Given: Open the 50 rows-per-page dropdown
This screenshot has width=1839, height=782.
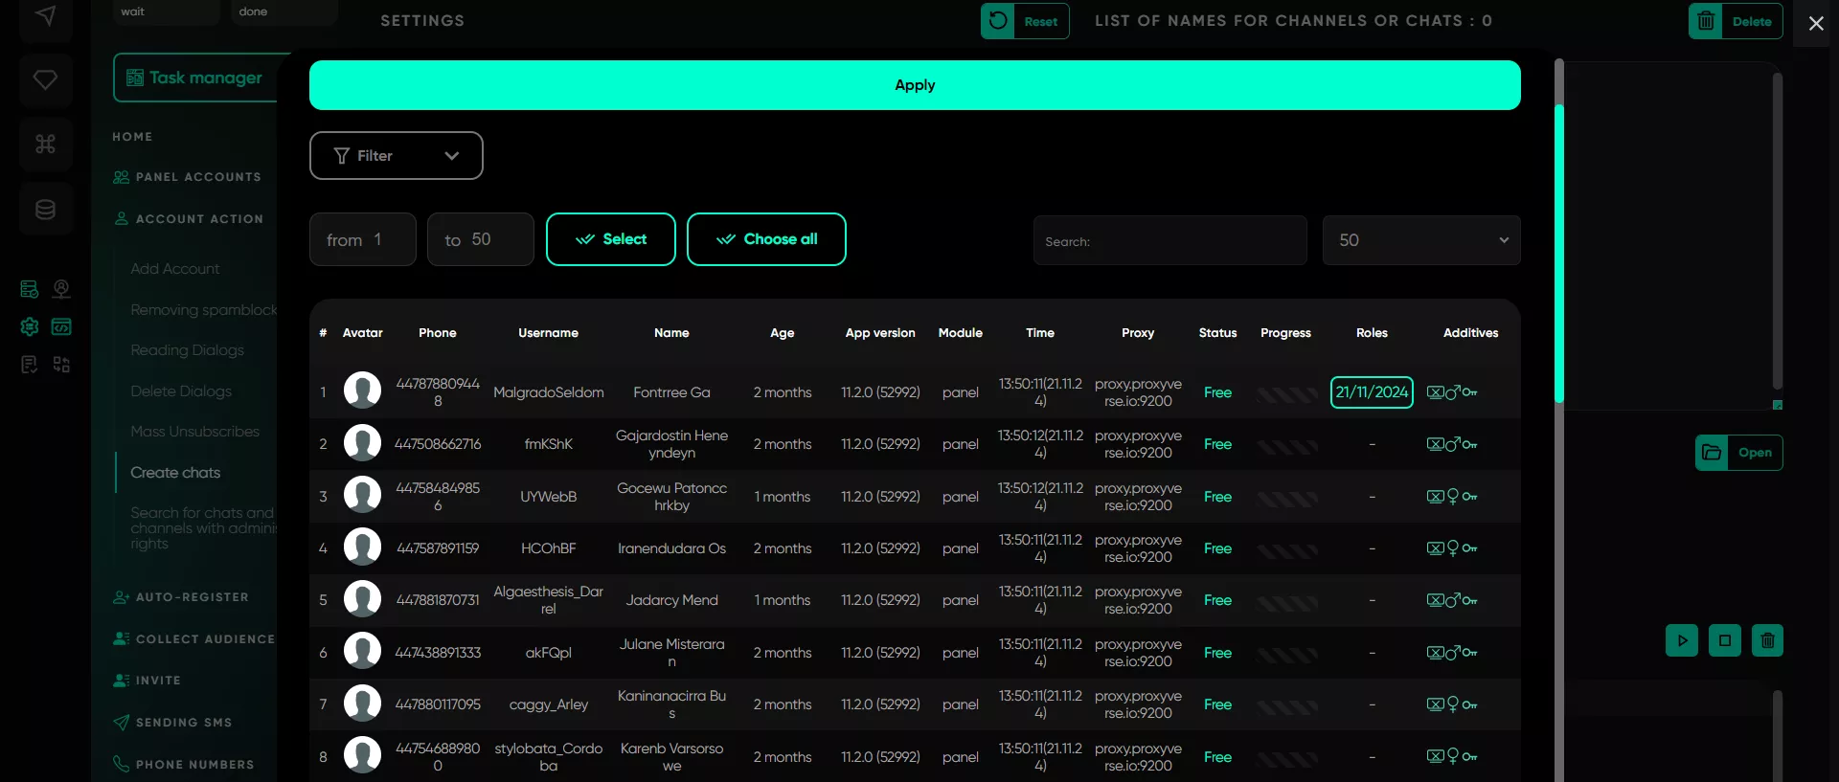Looking at the screenshot, I should (x=1421, y=240).
